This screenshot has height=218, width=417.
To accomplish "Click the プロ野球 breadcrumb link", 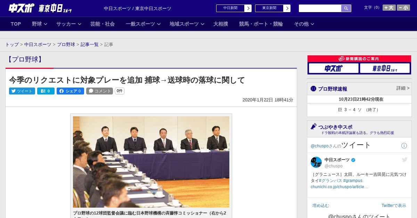I will pos(66,45).
